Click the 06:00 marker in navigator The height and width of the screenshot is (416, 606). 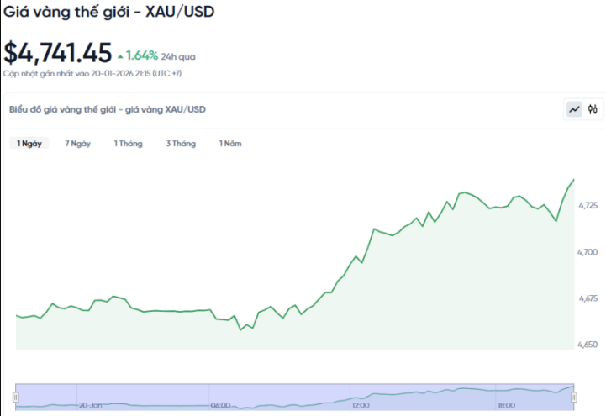[x=220, y=405]
